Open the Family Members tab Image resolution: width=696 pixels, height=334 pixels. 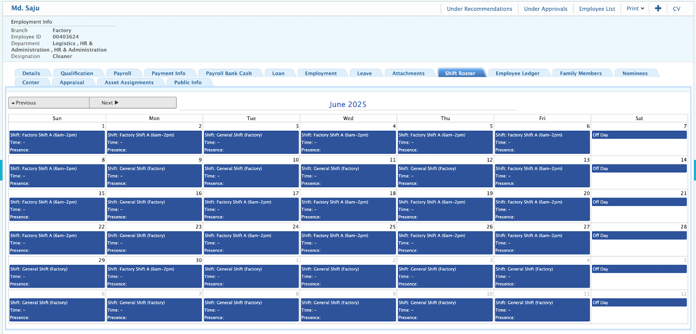click(581, 73)
